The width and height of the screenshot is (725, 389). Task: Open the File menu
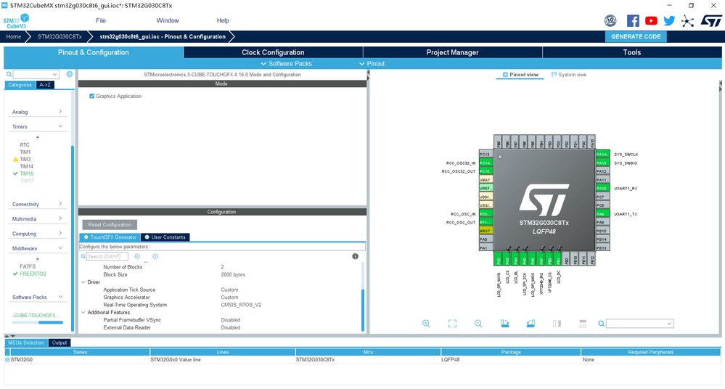[x=101, y=21]
